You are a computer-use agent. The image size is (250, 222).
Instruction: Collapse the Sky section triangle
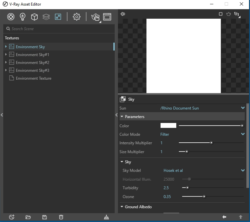(x=122, y=162)
